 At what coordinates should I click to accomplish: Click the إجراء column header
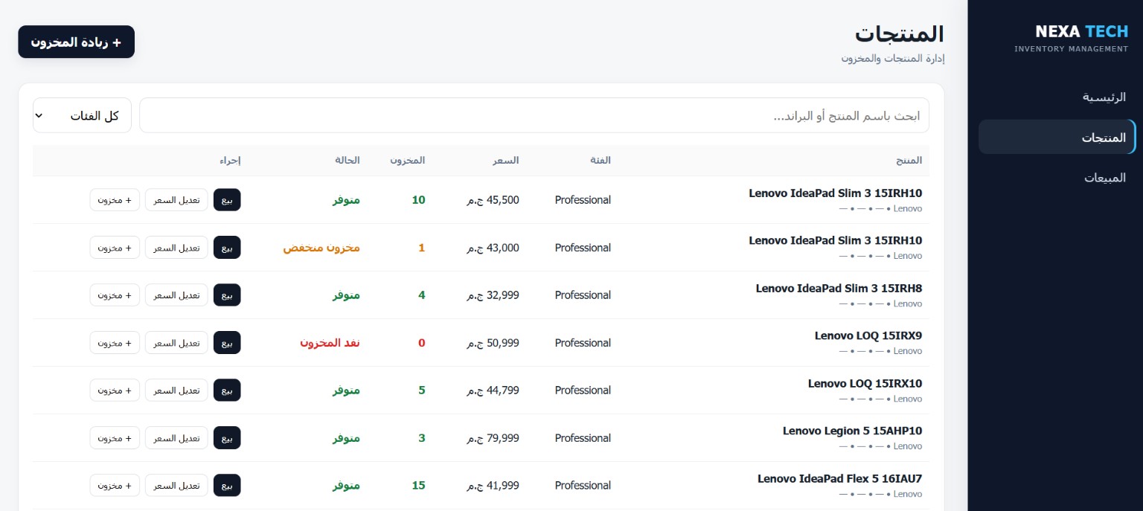click(x=230, y=160)
